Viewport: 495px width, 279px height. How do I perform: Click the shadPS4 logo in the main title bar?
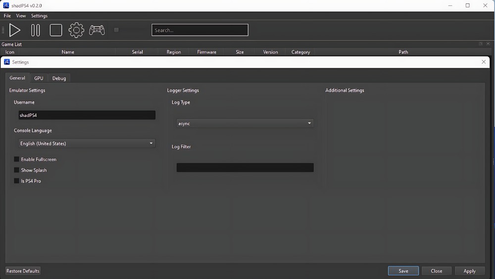[6, 5]
